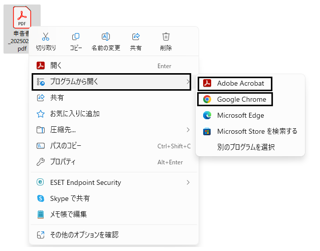Open プロパティ from context menu

pos(114,162)
